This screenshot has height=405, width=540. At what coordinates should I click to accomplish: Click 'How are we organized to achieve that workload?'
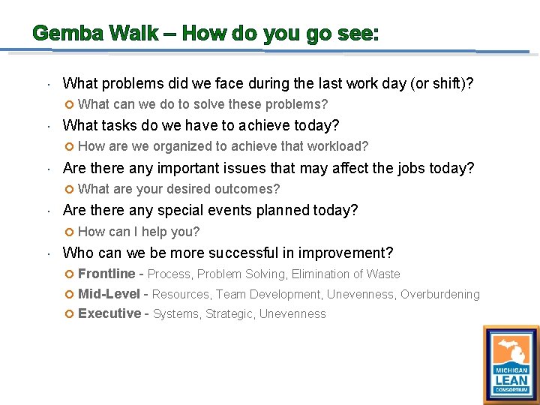223,146
